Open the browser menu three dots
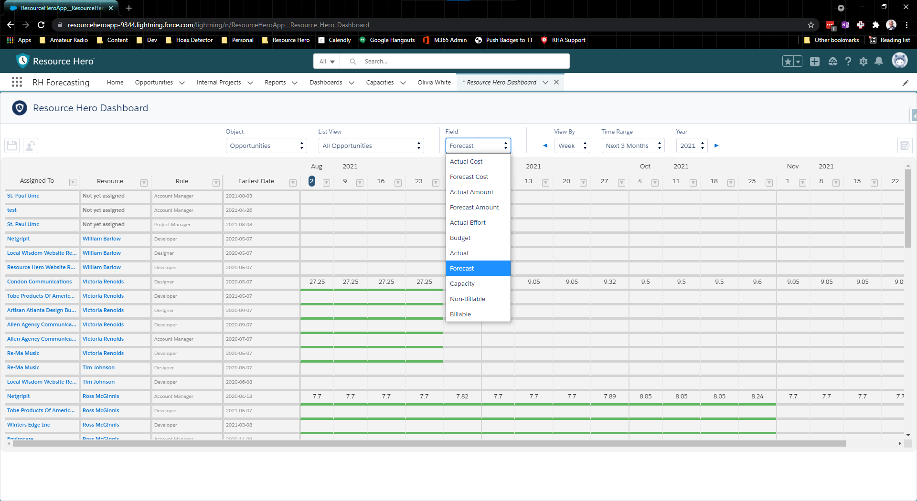The width and height of the screenshot is (917, 501). [x=906, y=25]
